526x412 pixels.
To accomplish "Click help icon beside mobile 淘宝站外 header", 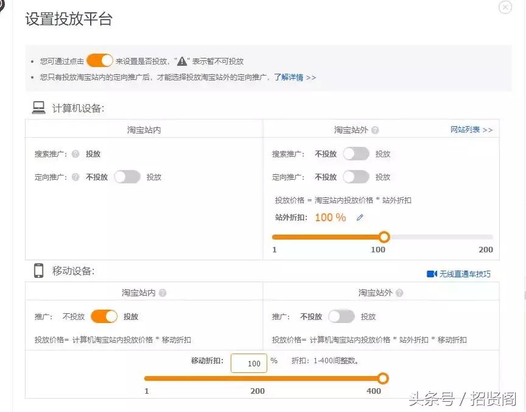I will 399,293.
